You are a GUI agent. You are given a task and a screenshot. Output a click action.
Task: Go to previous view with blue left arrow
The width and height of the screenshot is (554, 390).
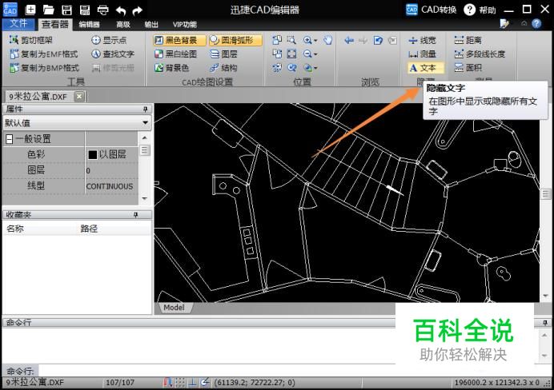tap(349, 41)
